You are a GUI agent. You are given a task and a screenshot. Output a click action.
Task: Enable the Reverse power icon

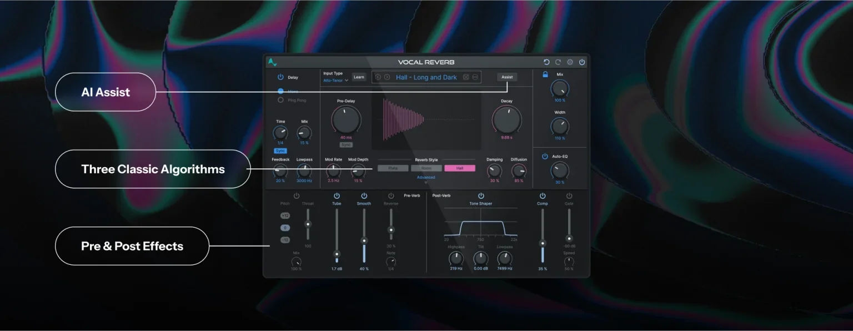coord(391,195)
